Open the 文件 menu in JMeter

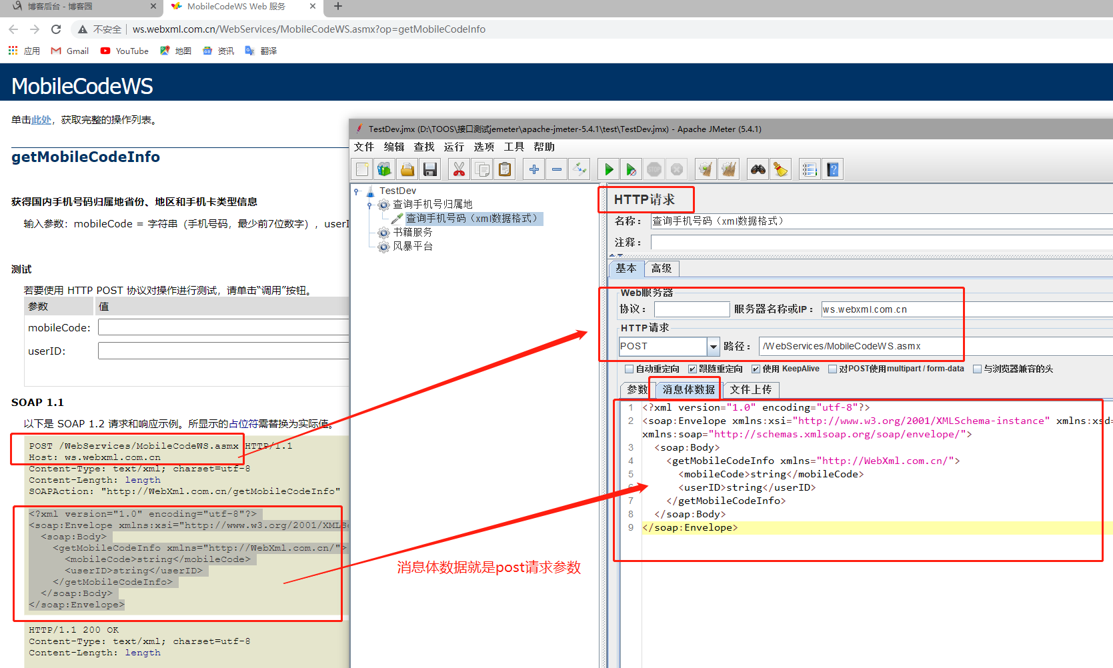point(364,147)
